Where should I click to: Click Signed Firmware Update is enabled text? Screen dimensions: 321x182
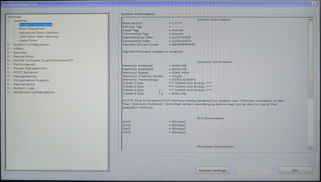(153, 51)
